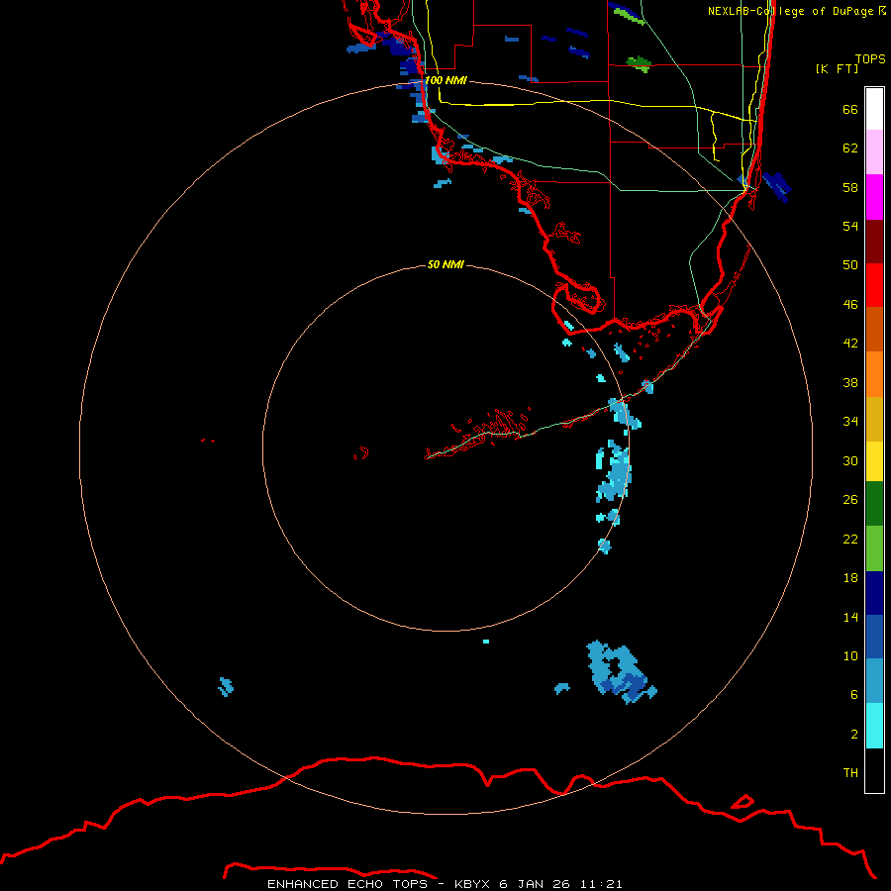Screen dimensions: 891x891
Task: Click the dark orange 46 kft legend swatch
Action: [x=874, y=329]
